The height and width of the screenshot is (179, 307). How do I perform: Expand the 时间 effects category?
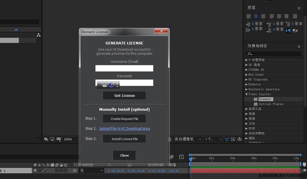click(x=247, y=128)
